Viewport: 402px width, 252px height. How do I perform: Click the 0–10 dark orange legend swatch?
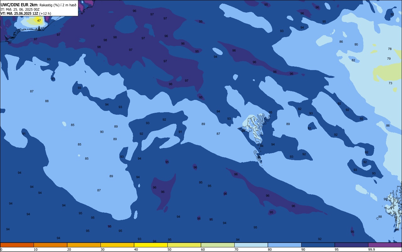[x=17, y=245]
